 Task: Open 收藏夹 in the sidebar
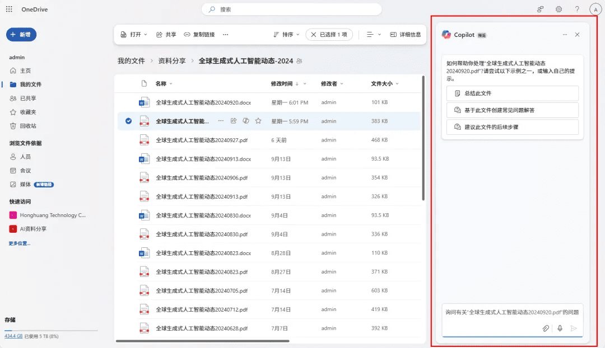click(x=28, y=112)
